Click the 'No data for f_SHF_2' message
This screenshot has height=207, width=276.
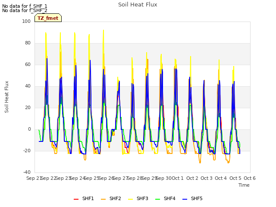25,10
